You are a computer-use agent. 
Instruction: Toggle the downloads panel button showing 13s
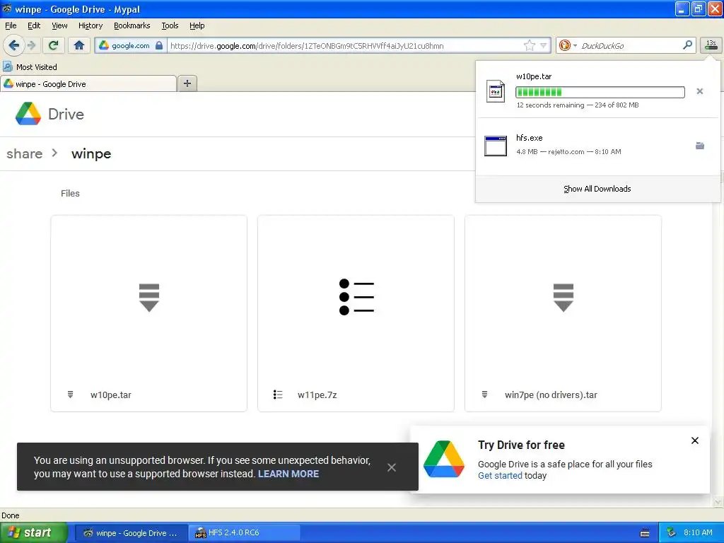[711, 45]
